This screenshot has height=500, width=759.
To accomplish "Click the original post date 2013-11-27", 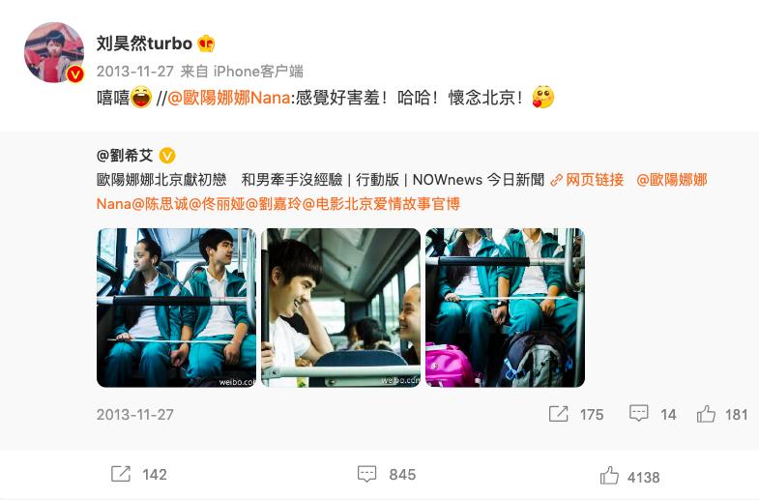I will (135, 415).
